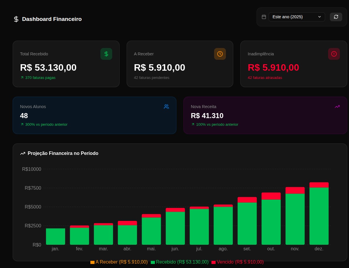Toggle the 'Vencido' series in the legend
Screen dimensions: 349x268
[238, 262]
